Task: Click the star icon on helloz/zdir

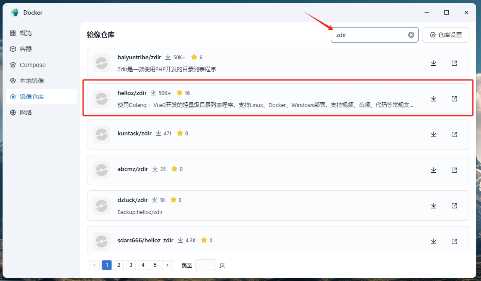Action: click(180, 93)
